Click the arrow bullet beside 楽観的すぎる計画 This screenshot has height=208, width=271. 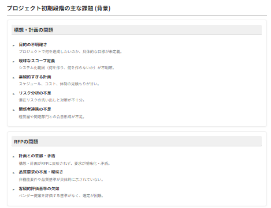coord(14,78)
